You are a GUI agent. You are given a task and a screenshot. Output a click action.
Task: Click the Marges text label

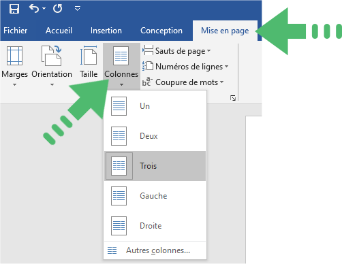click(x=14, y=74)
